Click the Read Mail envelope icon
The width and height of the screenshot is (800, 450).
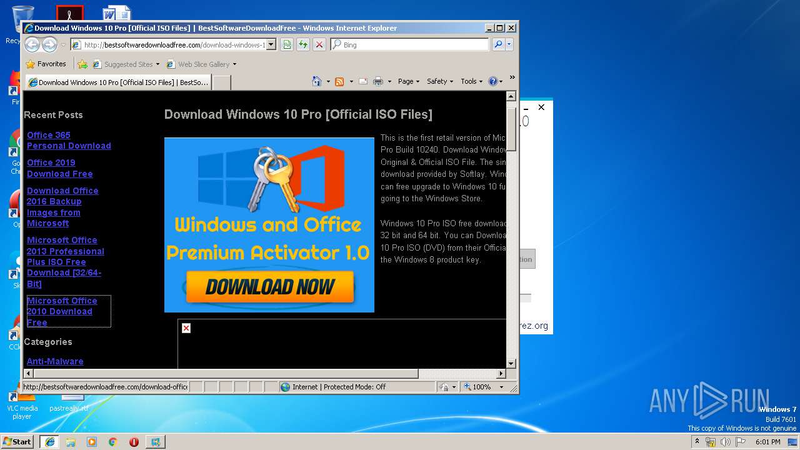(363, 81)
